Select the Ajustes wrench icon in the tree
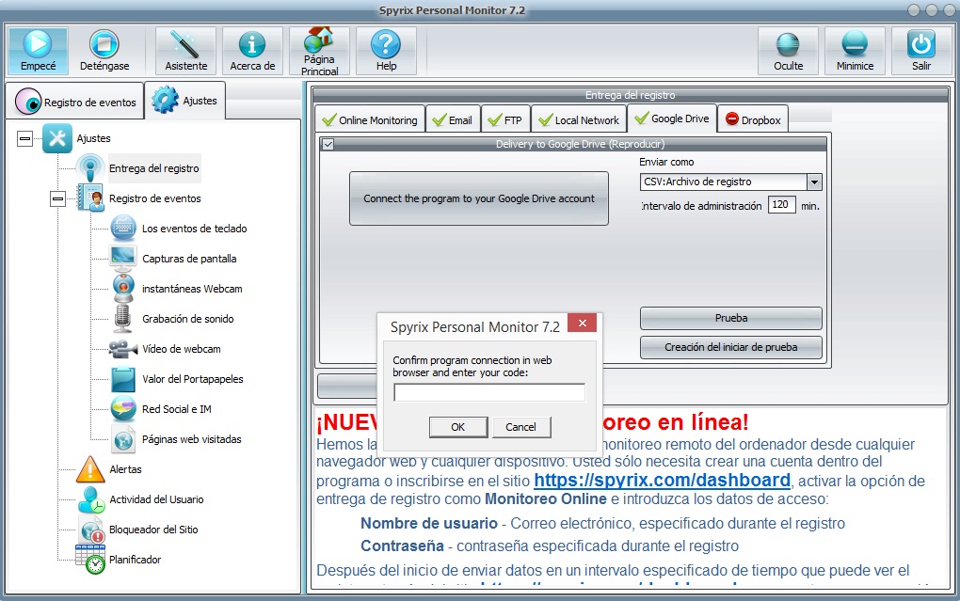Screen dimensions: 960x601 click(57, 138)
